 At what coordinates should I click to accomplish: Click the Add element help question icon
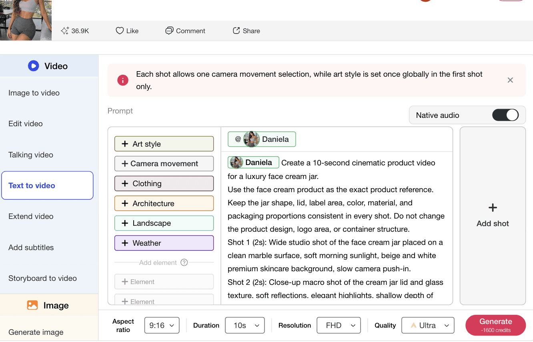pyautogui.click(x=184, y=262)
